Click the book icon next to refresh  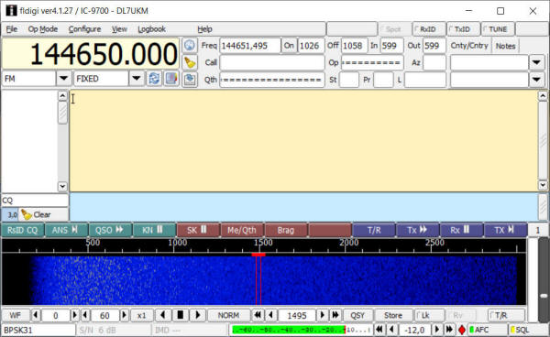point(171,79)
